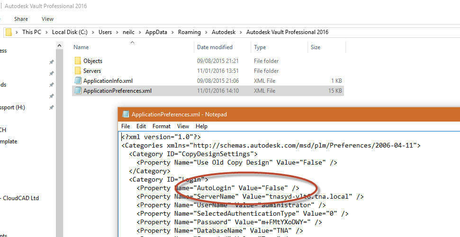Viewport: 460px width, 237px height.
Task: Click the UserName property line
Action: (231, 205)
